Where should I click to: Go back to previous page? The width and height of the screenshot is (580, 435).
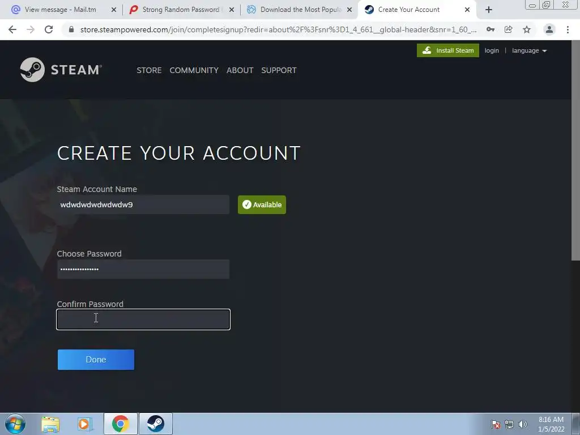point(12,29)
